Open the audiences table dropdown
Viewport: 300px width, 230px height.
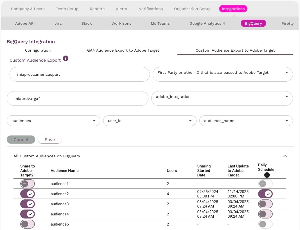pyautogui.click(x=53, y=121)
